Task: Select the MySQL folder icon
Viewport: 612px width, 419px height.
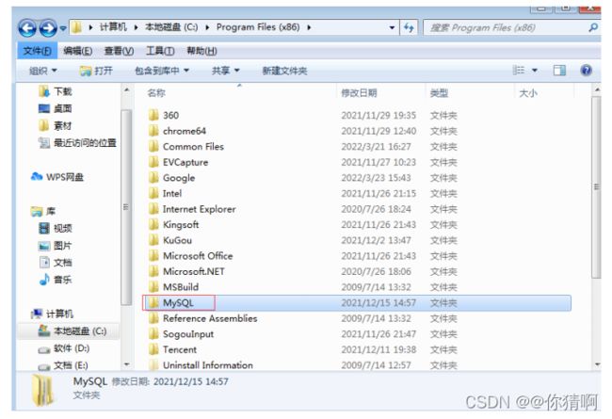Action: tap(153, 302)
